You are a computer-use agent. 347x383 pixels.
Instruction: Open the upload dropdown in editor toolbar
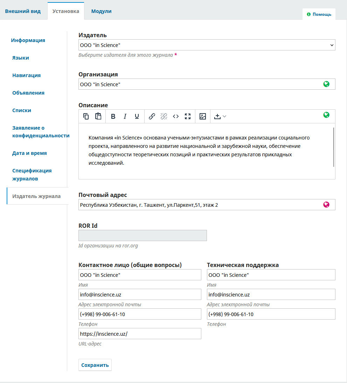220,116
